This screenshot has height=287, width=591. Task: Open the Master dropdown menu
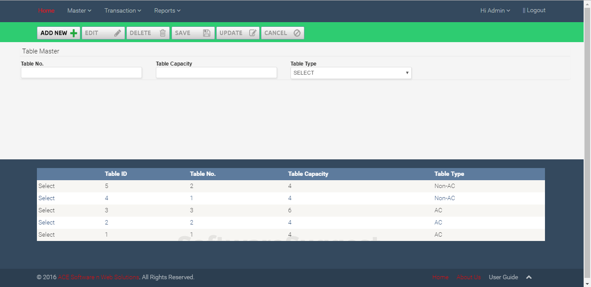[x=79, y=10]
